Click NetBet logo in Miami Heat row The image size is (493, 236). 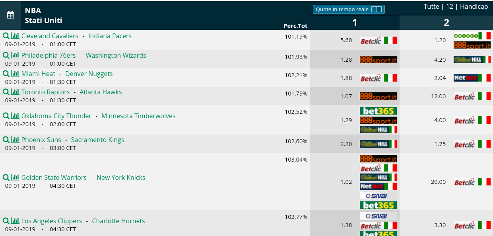472,78
